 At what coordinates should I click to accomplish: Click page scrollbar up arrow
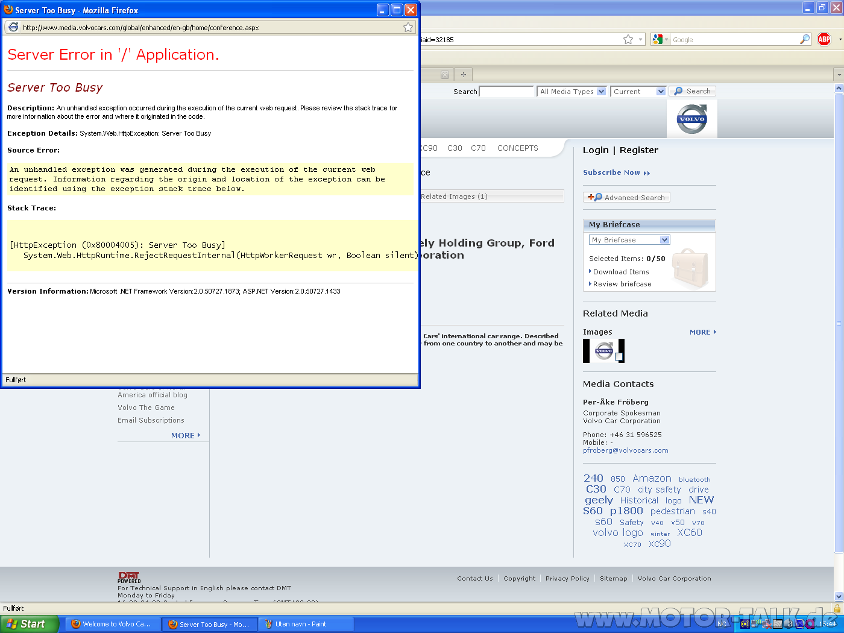pyautogui.click(x=839, y=89)
